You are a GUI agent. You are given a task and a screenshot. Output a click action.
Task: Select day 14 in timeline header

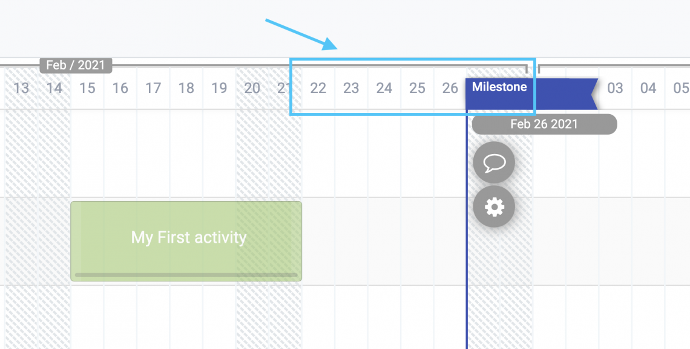coord(54,88)
